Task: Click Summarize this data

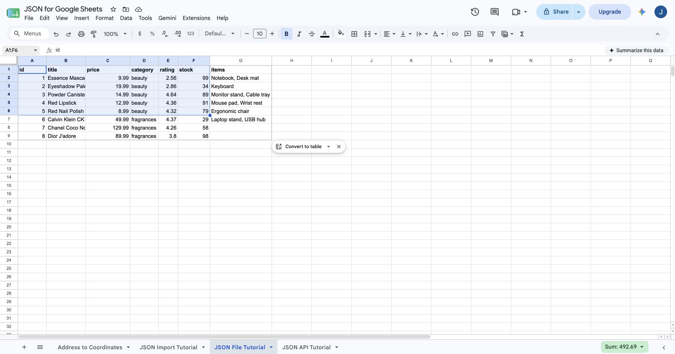Action: tap(636, 50)
